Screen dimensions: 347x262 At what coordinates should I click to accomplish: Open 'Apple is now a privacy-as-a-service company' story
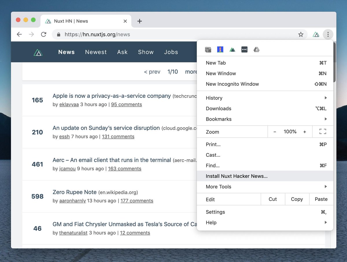[112, 96]
